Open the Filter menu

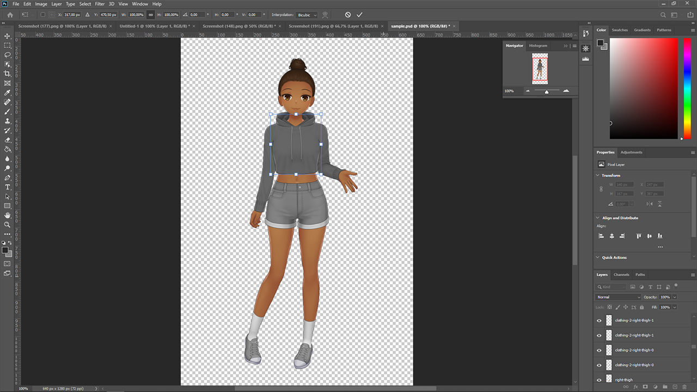pyautogui.click(x=100, y=4)
